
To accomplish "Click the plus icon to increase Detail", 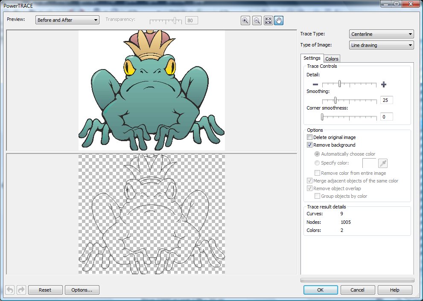I will coord(384,84).
